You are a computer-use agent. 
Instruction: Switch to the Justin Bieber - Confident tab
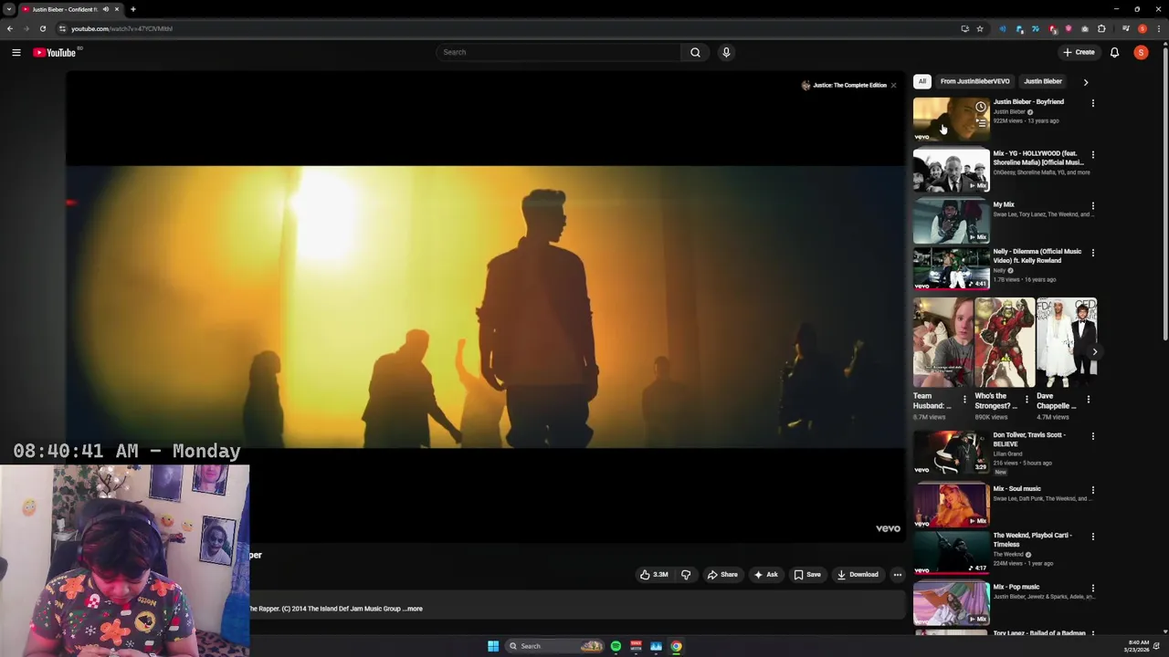64,9
